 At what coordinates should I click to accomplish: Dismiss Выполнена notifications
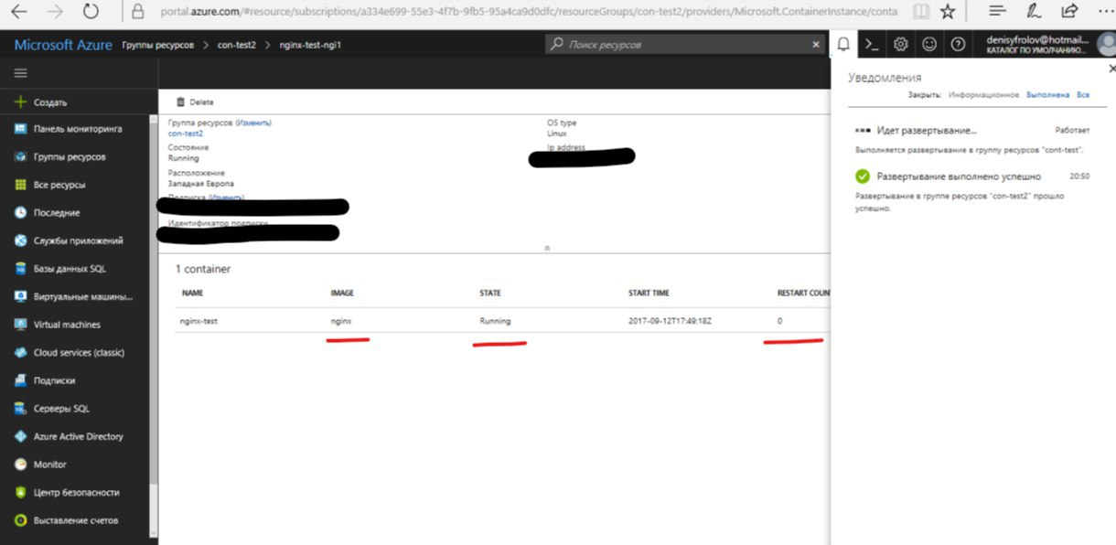(1047, 95)
